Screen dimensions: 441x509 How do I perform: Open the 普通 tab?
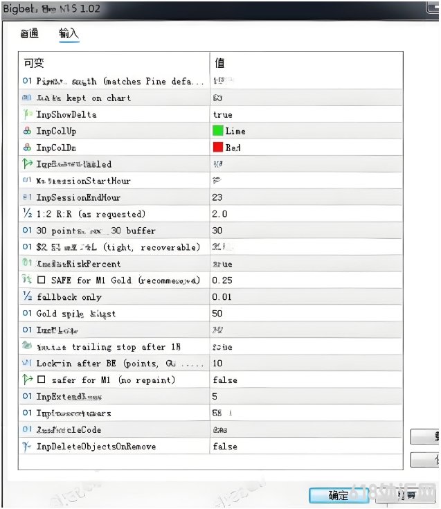tap(30, 33)
